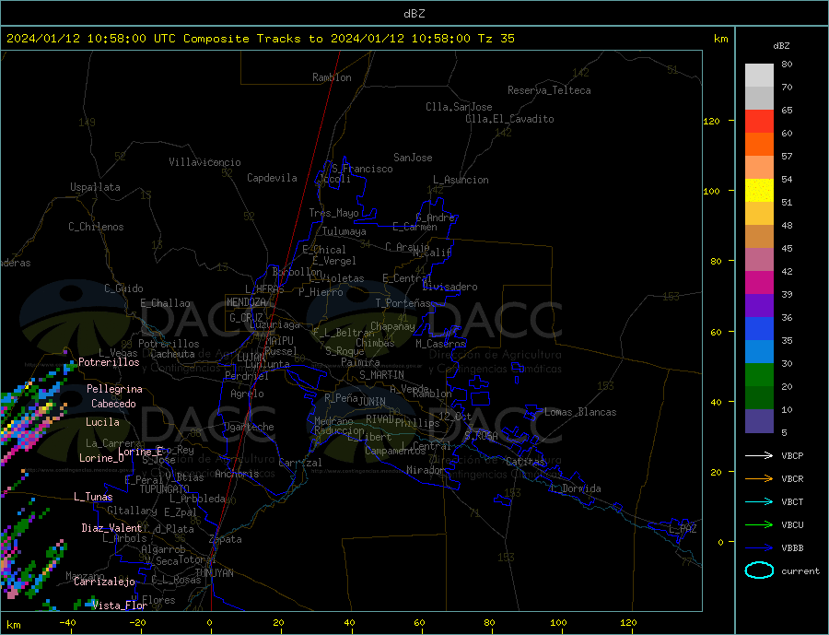Click the L_Dormida label
This screenshot has height=635, width=829.
tap(577, 488)
